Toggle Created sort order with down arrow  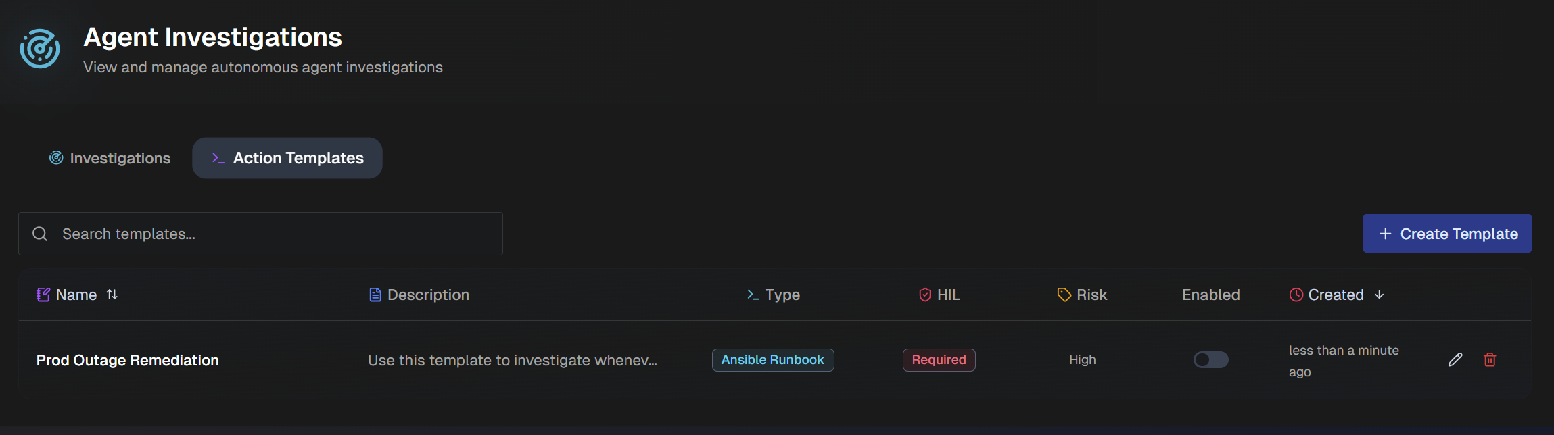(1380, 295)
